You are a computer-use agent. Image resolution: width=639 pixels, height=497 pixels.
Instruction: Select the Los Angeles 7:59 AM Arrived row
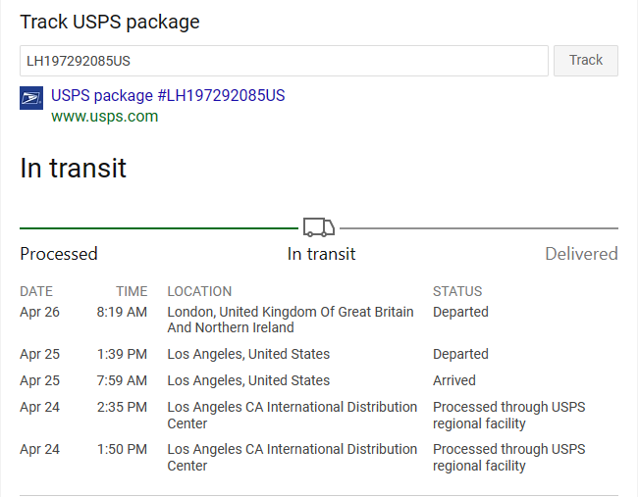(319, 380)
